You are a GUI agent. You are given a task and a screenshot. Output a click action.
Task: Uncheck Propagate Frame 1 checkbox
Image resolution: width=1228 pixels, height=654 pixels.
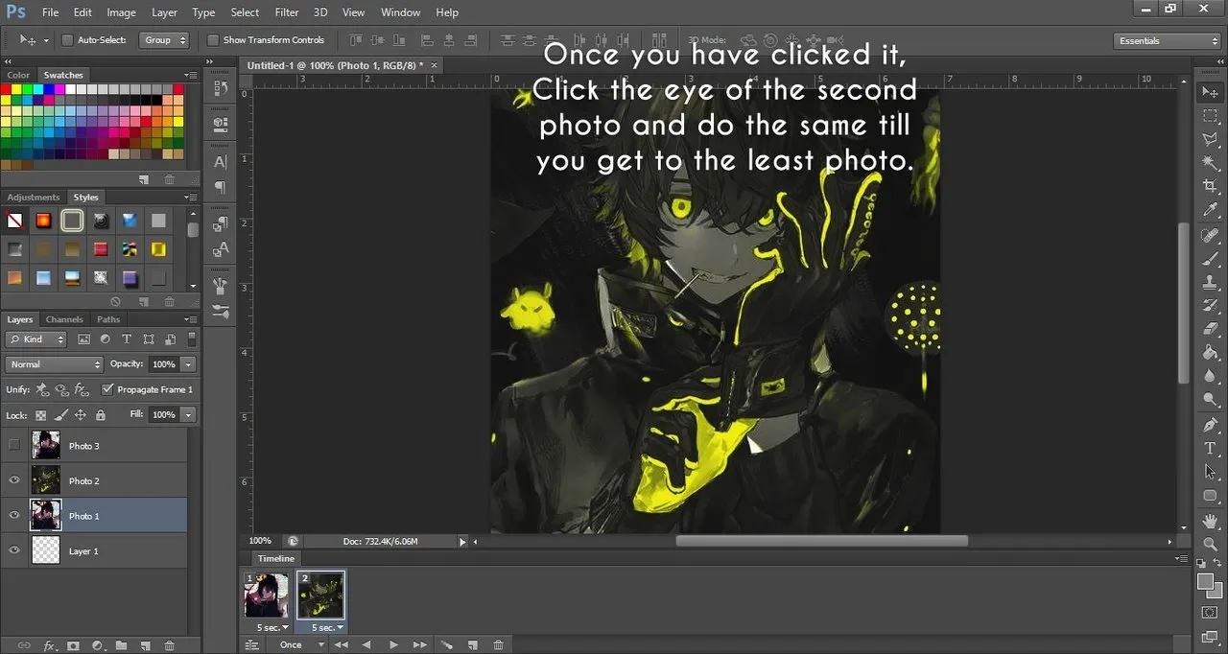pyautogui.click(x=107, y=389)
